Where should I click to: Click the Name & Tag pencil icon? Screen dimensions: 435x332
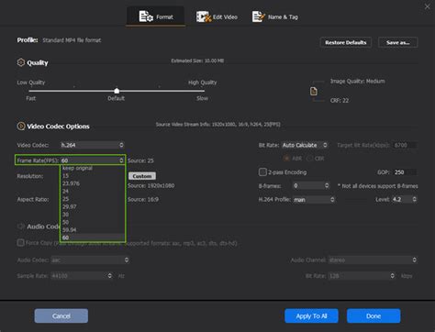click(x=258, y=17)
